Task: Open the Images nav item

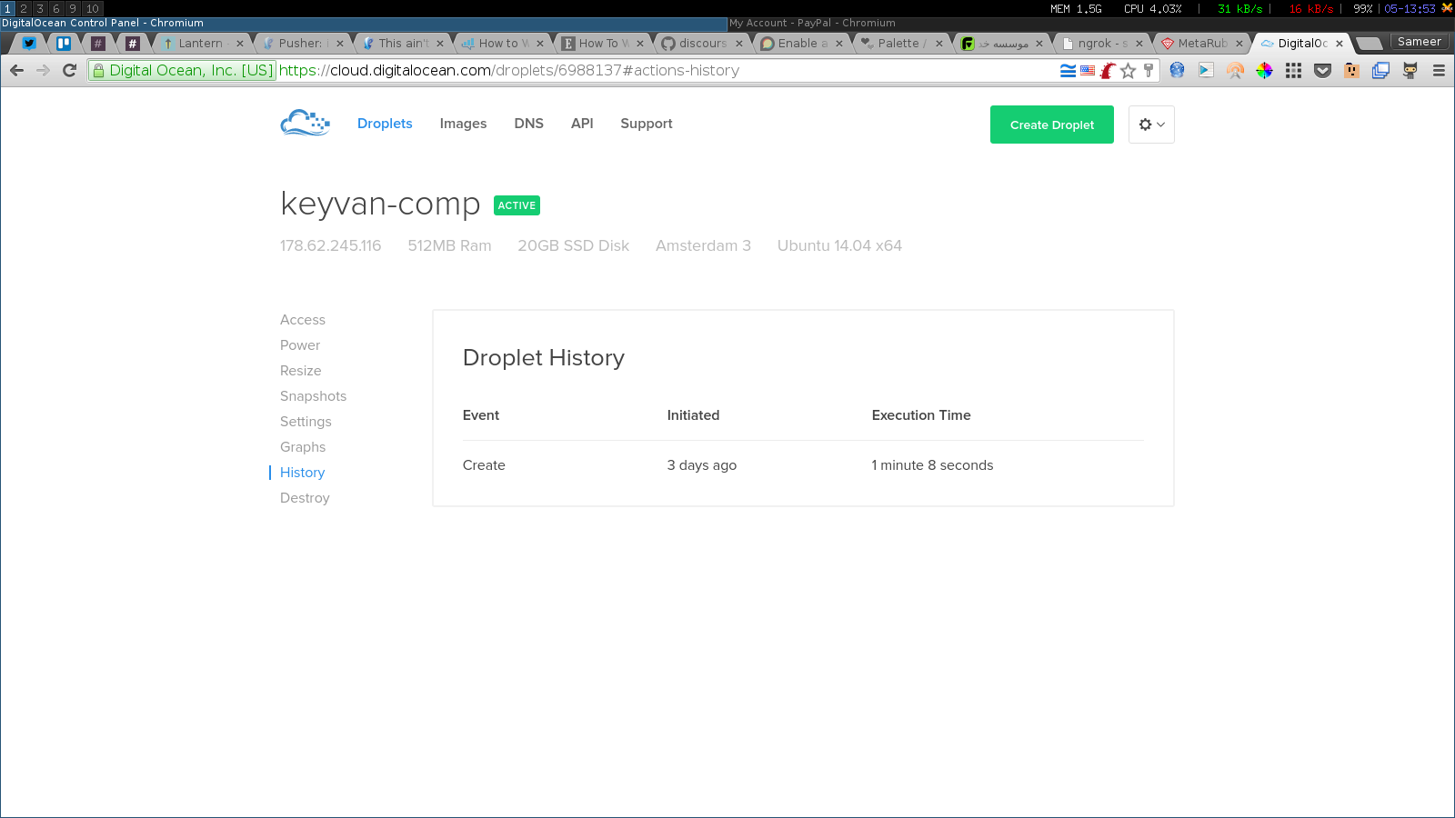Action: click(x=463, y=124)
